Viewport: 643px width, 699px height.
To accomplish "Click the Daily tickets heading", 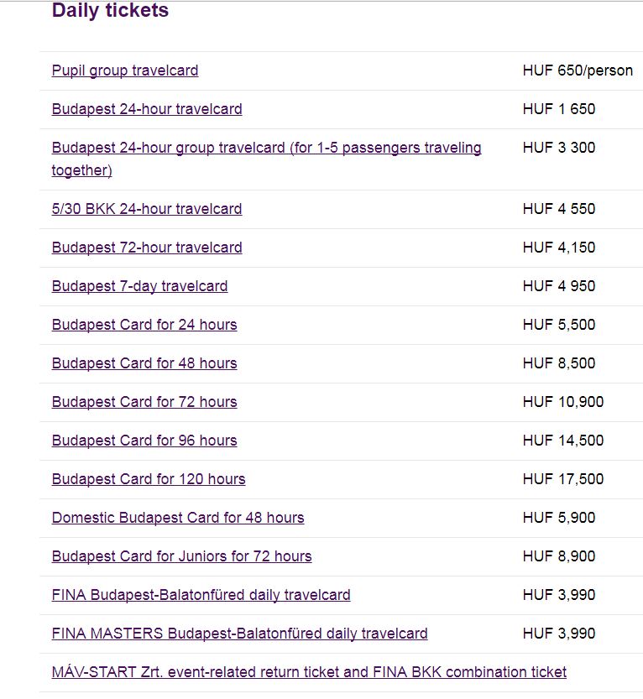I will (110, 11).
